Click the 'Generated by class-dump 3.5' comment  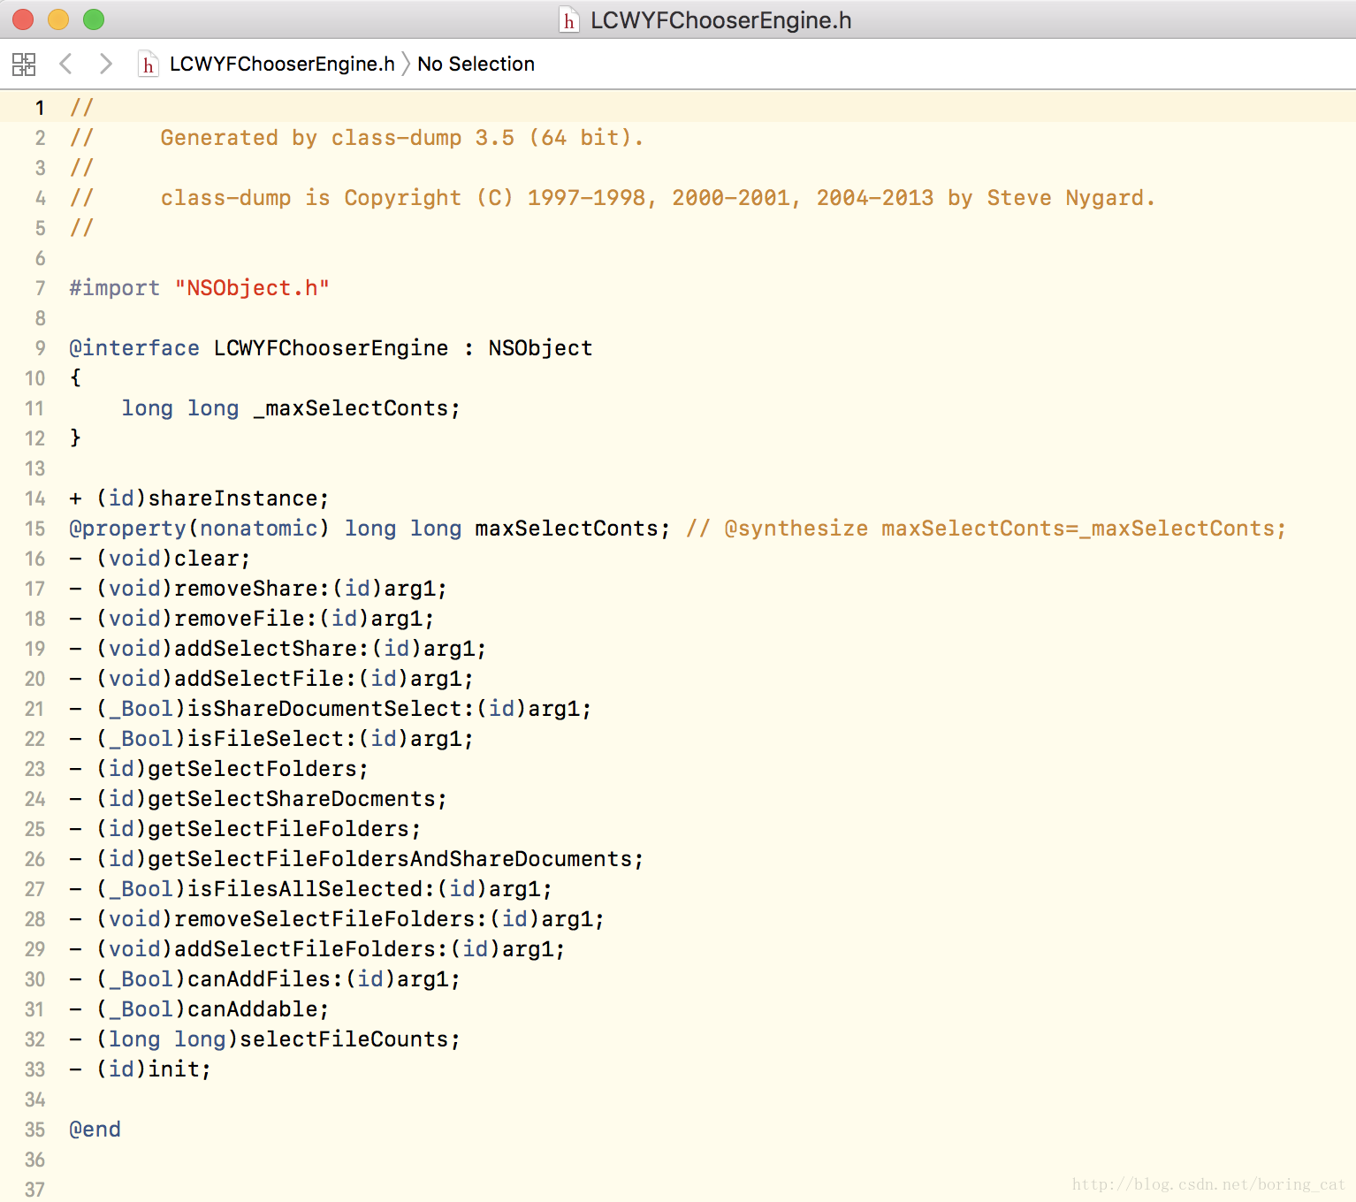click(401, 138)
